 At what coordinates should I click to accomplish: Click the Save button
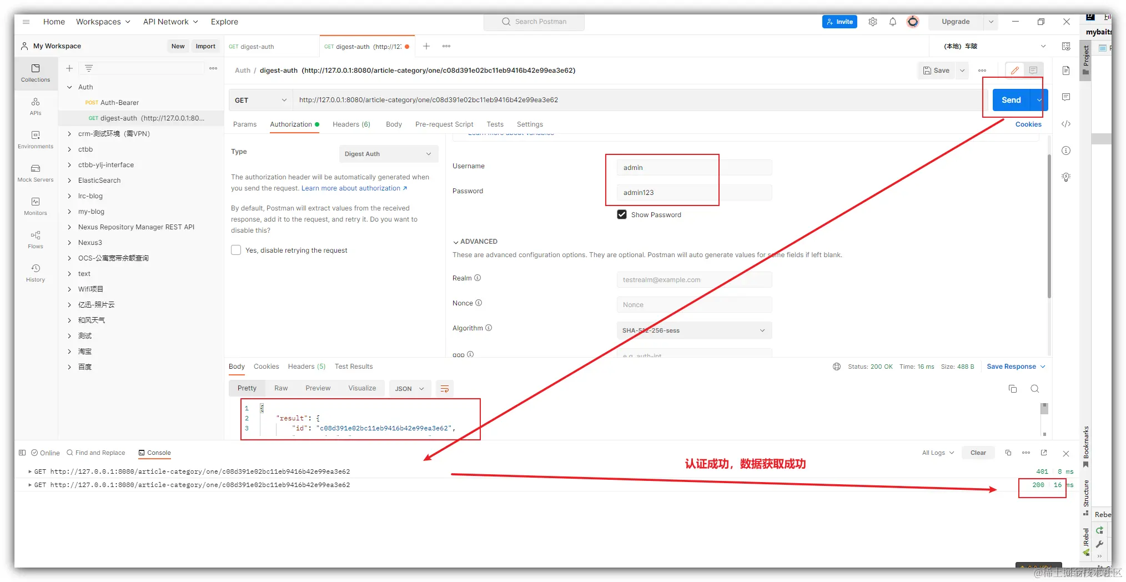[x=936, y=71]
